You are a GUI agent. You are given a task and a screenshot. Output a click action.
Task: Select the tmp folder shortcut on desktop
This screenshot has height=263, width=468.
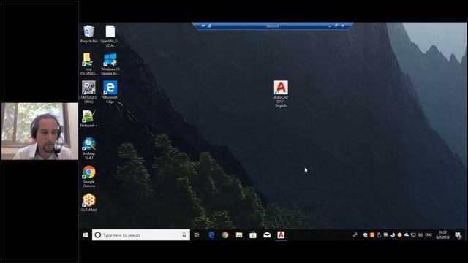click(88, 64)
